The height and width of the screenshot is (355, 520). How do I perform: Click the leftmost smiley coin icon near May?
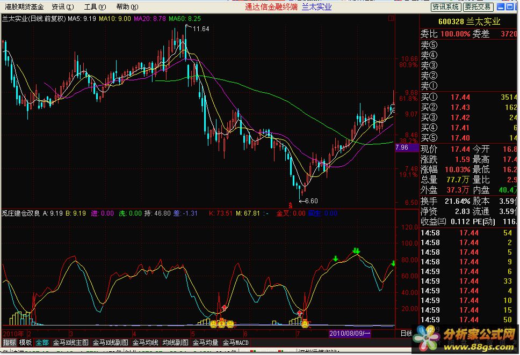(x=214, y=323)
